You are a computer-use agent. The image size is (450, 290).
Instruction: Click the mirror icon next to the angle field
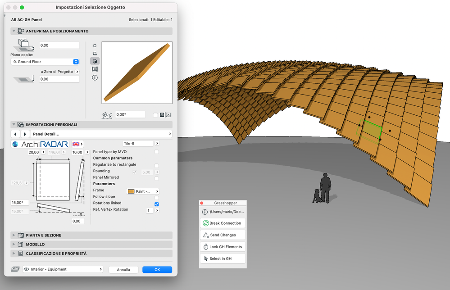click(x=162, y=114)
